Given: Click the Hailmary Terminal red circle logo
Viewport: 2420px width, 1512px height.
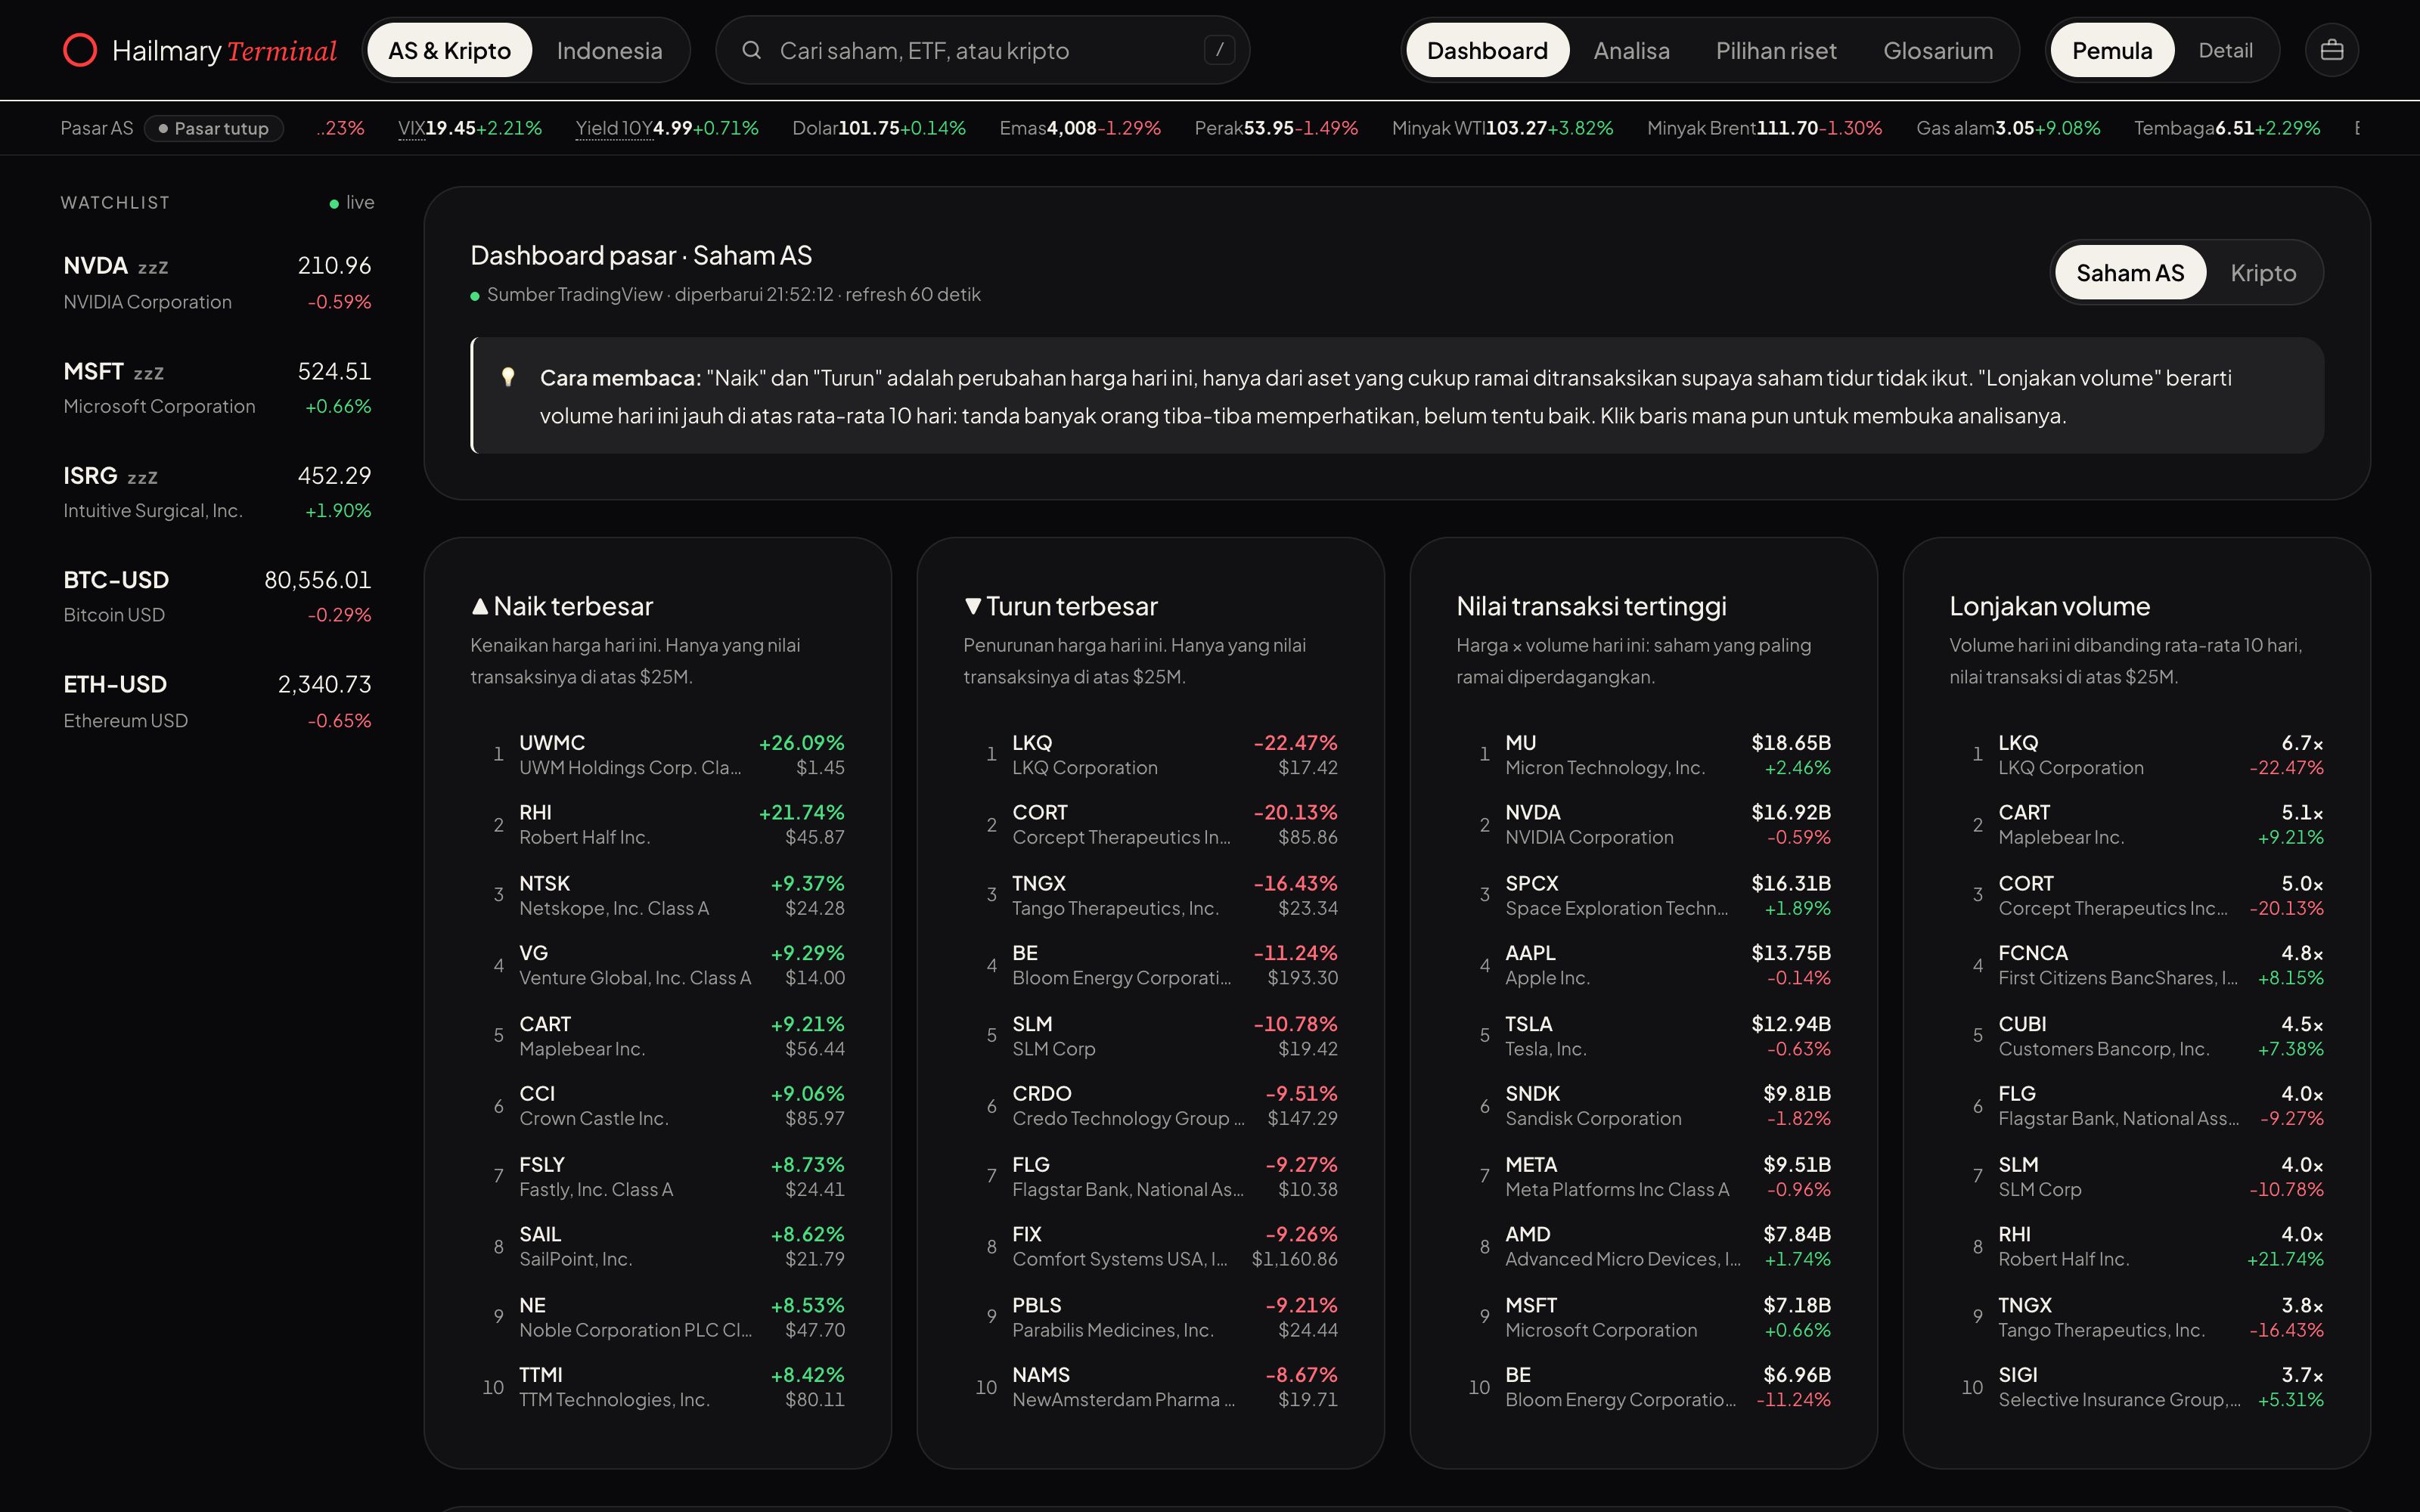Looking at the screenshot, I should click(x=80, y=50).
